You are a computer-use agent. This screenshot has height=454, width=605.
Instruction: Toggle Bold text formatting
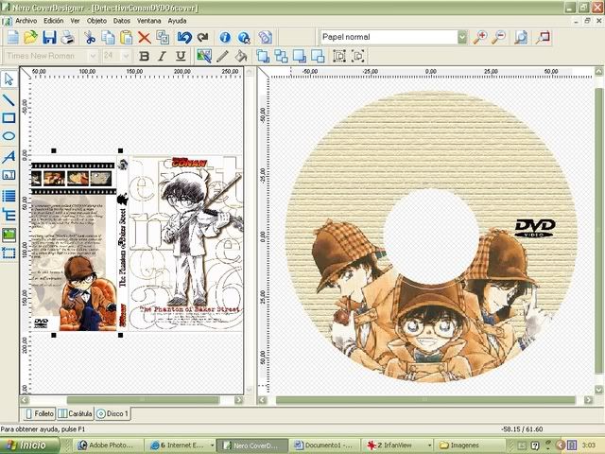coord(143,57)
